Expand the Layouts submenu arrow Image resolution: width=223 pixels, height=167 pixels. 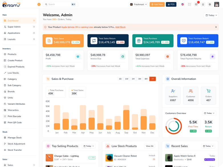pos(34,39)
